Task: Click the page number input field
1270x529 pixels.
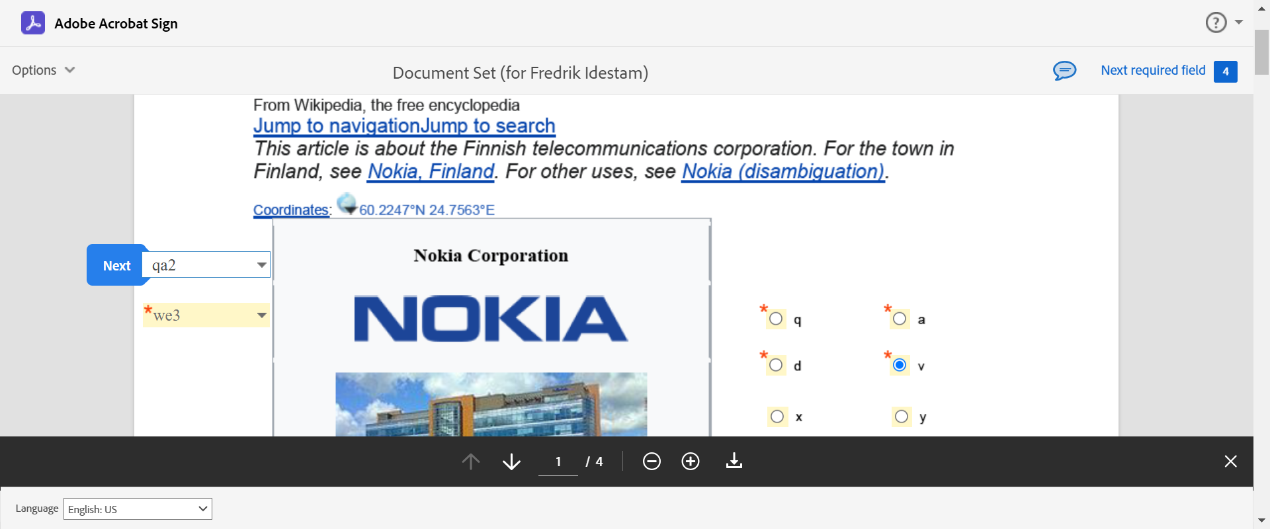Action: [x=558, y=462]
